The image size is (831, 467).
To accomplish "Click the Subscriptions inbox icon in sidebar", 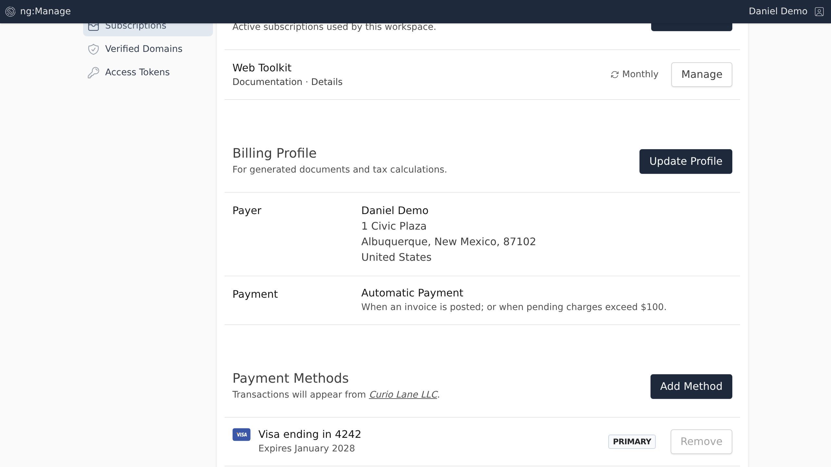I will point(93,27).
